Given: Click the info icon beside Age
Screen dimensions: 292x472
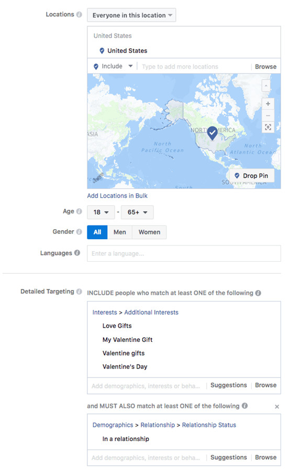Looking at the screenshot, I should [x=79, y=211].
